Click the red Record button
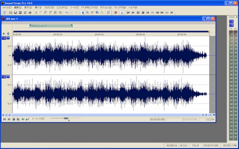Screen dimensions: 239x149 tap(116, 12)
